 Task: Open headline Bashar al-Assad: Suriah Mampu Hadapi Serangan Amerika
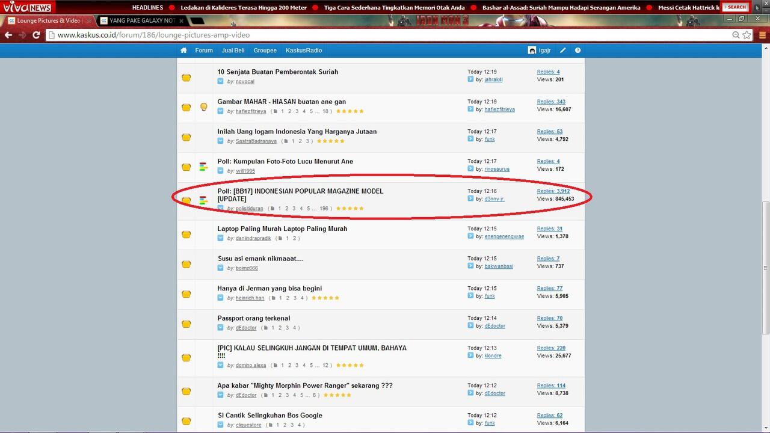561,8
